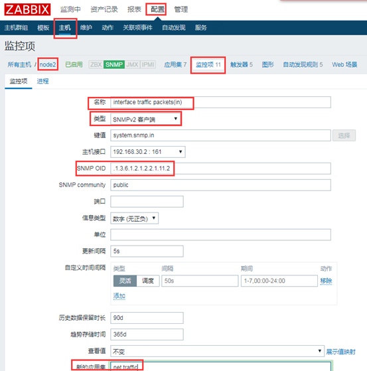The image size is (367, 371).
Task: Open the 主机接口 192.168.30.2 dropdown
Action: pos(148,152)
